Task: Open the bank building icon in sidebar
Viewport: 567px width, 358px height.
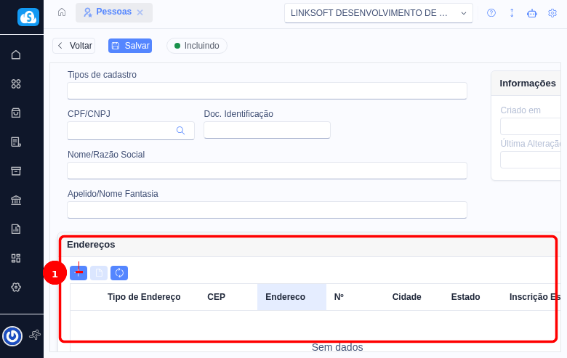Action: coord(16,200)
